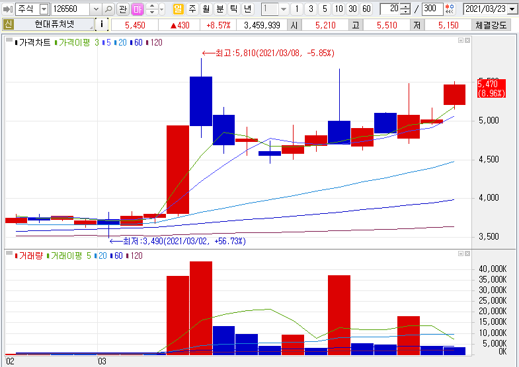Viewport: 519px width, 367px height.
Task: Select the 일 daily chart period
Action: click(178, 9)
